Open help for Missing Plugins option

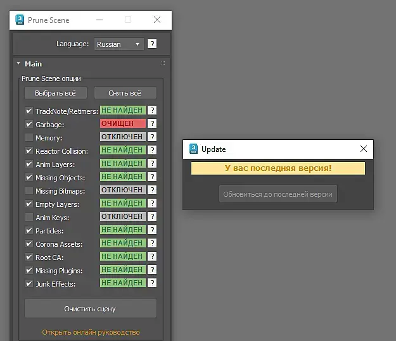[152, 270]
